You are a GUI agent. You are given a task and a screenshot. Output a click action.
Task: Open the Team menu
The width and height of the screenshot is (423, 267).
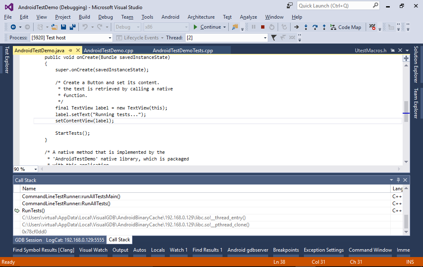(127, 17)
